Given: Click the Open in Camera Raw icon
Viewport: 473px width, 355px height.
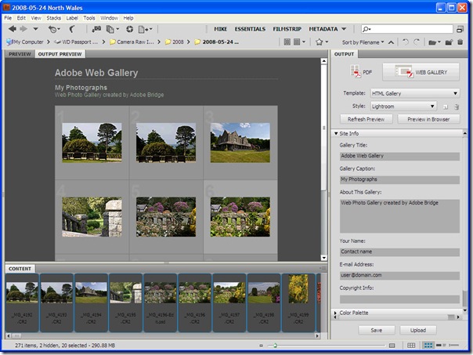Looking at the screenshot, I should pyautogui.click(x=130, y=29).
